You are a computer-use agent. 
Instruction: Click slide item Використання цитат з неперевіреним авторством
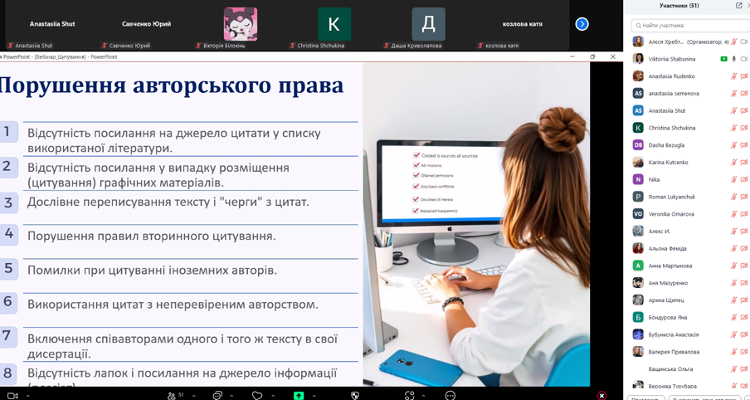pos(173,305)
